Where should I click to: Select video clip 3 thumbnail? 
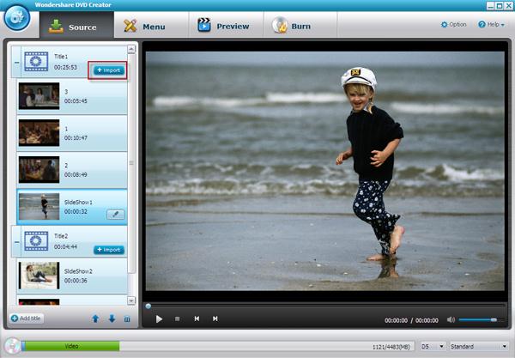click(39, 96)
